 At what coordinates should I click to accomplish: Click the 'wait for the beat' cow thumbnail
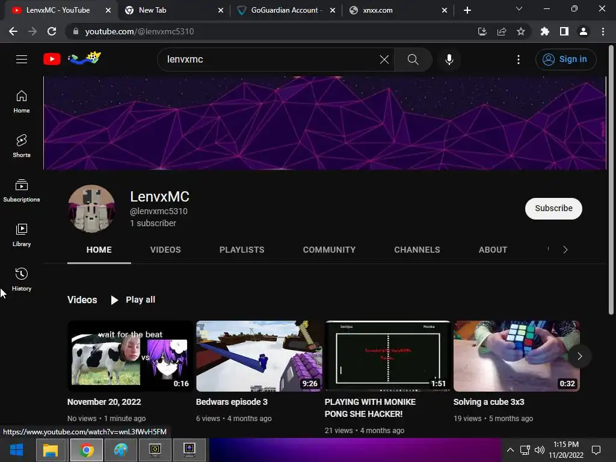click(x=131, y=356)
